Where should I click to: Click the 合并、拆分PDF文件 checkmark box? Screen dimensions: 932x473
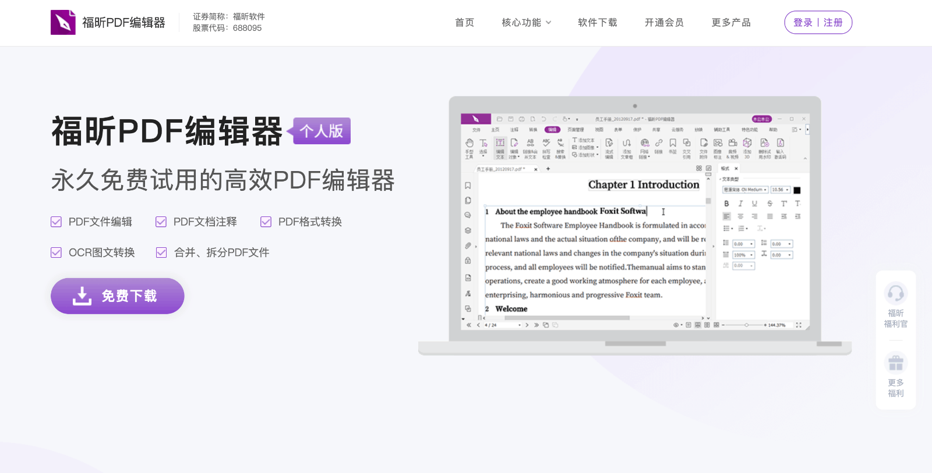(161, 252)
